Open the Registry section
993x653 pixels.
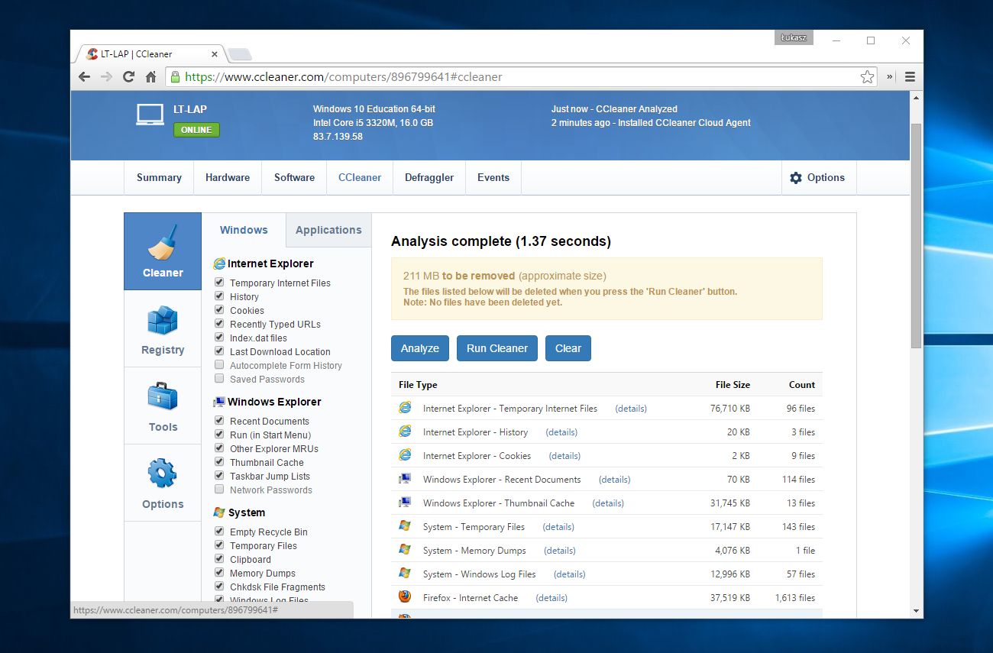coord(163,329)
